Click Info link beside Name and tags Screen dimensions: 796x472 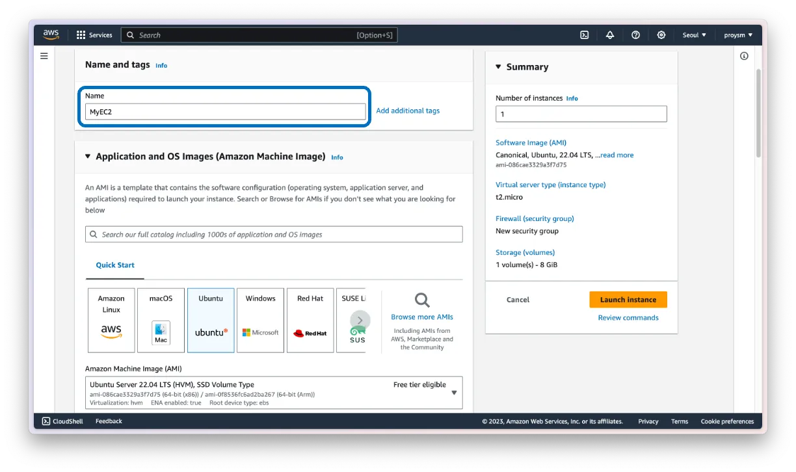[x=161, y=66]
